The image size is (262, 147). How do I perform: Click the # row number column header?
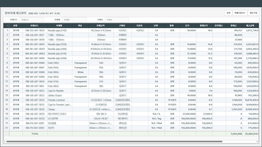(7, 26)
